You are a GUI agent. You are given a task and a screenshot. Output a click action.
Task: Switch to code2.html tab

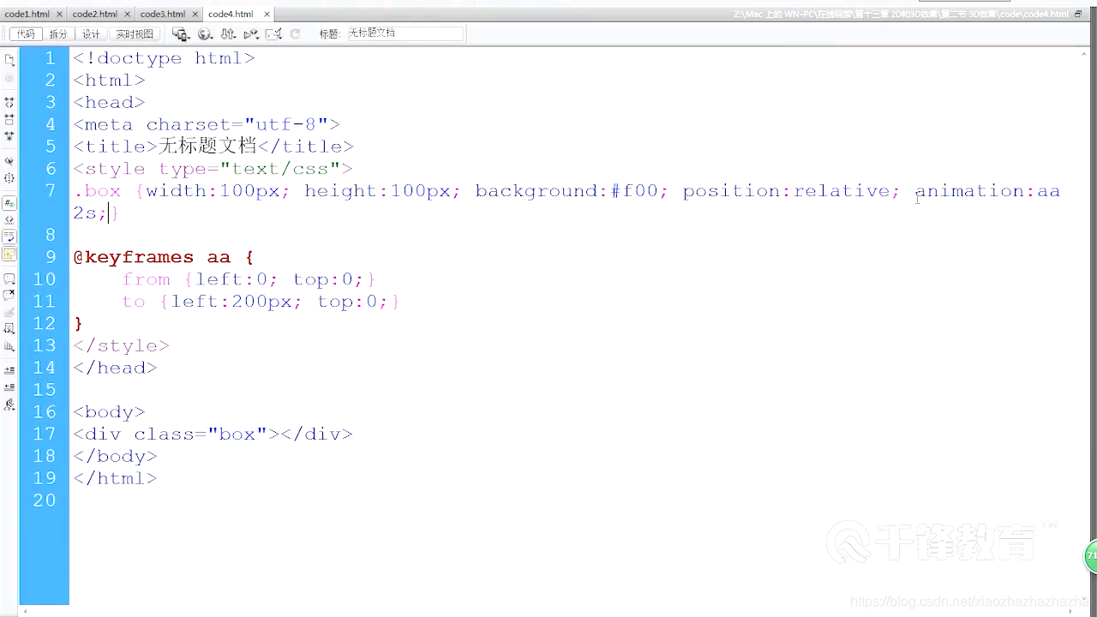(95, 14)
